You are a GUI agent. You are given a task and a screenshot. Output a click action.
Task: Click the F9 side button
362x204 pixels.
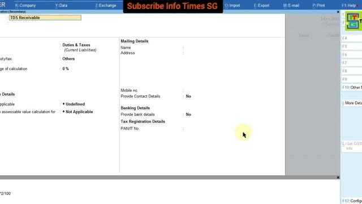pos(352,79)
